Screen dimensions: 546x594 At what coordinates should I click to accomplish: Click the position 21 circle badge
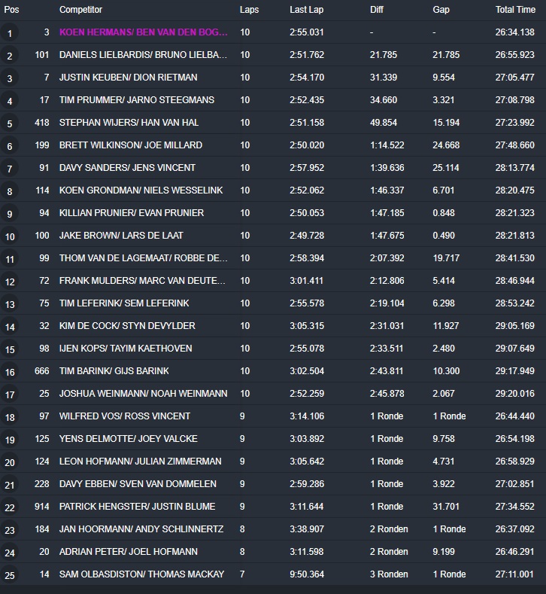tap(10, 485)
